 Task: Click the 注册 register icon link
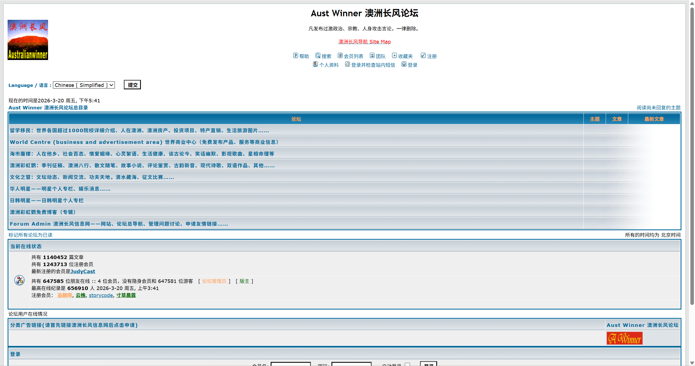point(423,56)
